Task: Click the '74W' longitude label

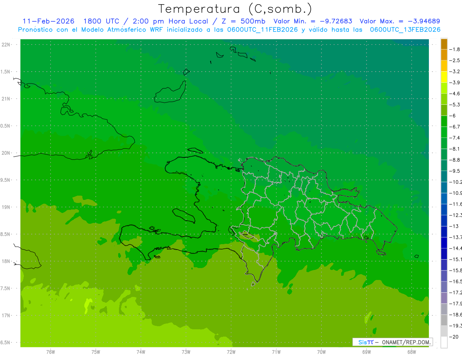Action: (x=141, y=352)
